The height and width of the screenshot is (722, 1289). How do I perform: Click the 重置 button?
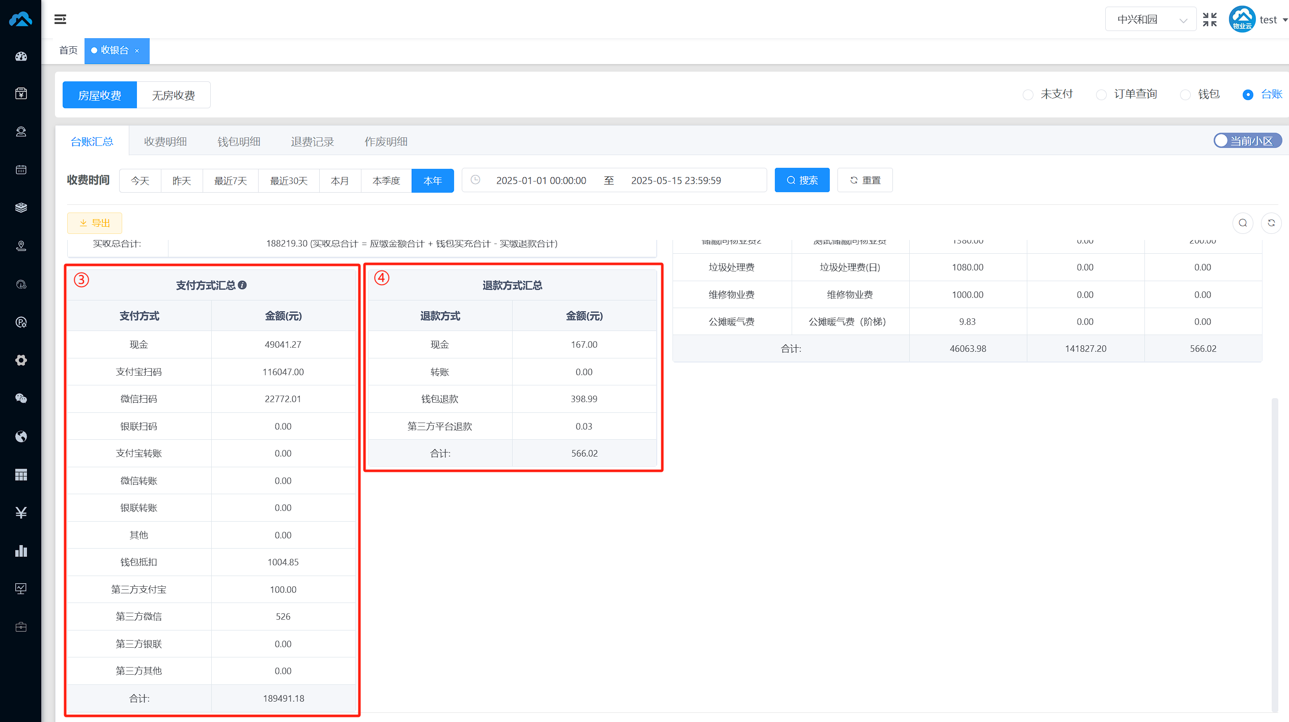(x=865, y=180)
